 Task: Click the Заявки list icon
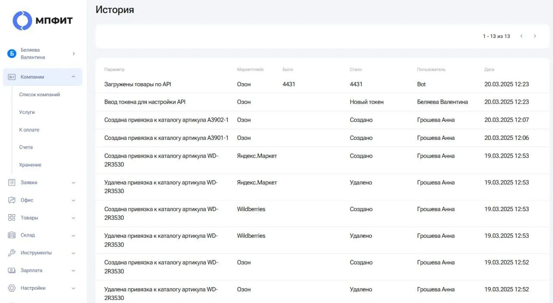(12, 183)
